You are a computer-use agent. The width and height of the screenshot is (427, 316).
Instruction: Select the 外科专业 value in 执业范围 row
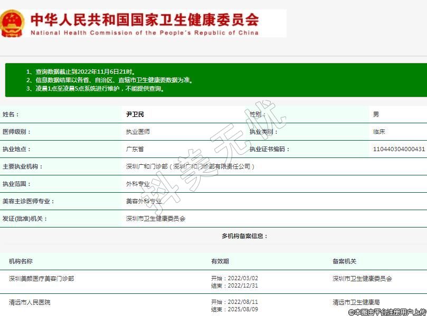tap(138, 184)
